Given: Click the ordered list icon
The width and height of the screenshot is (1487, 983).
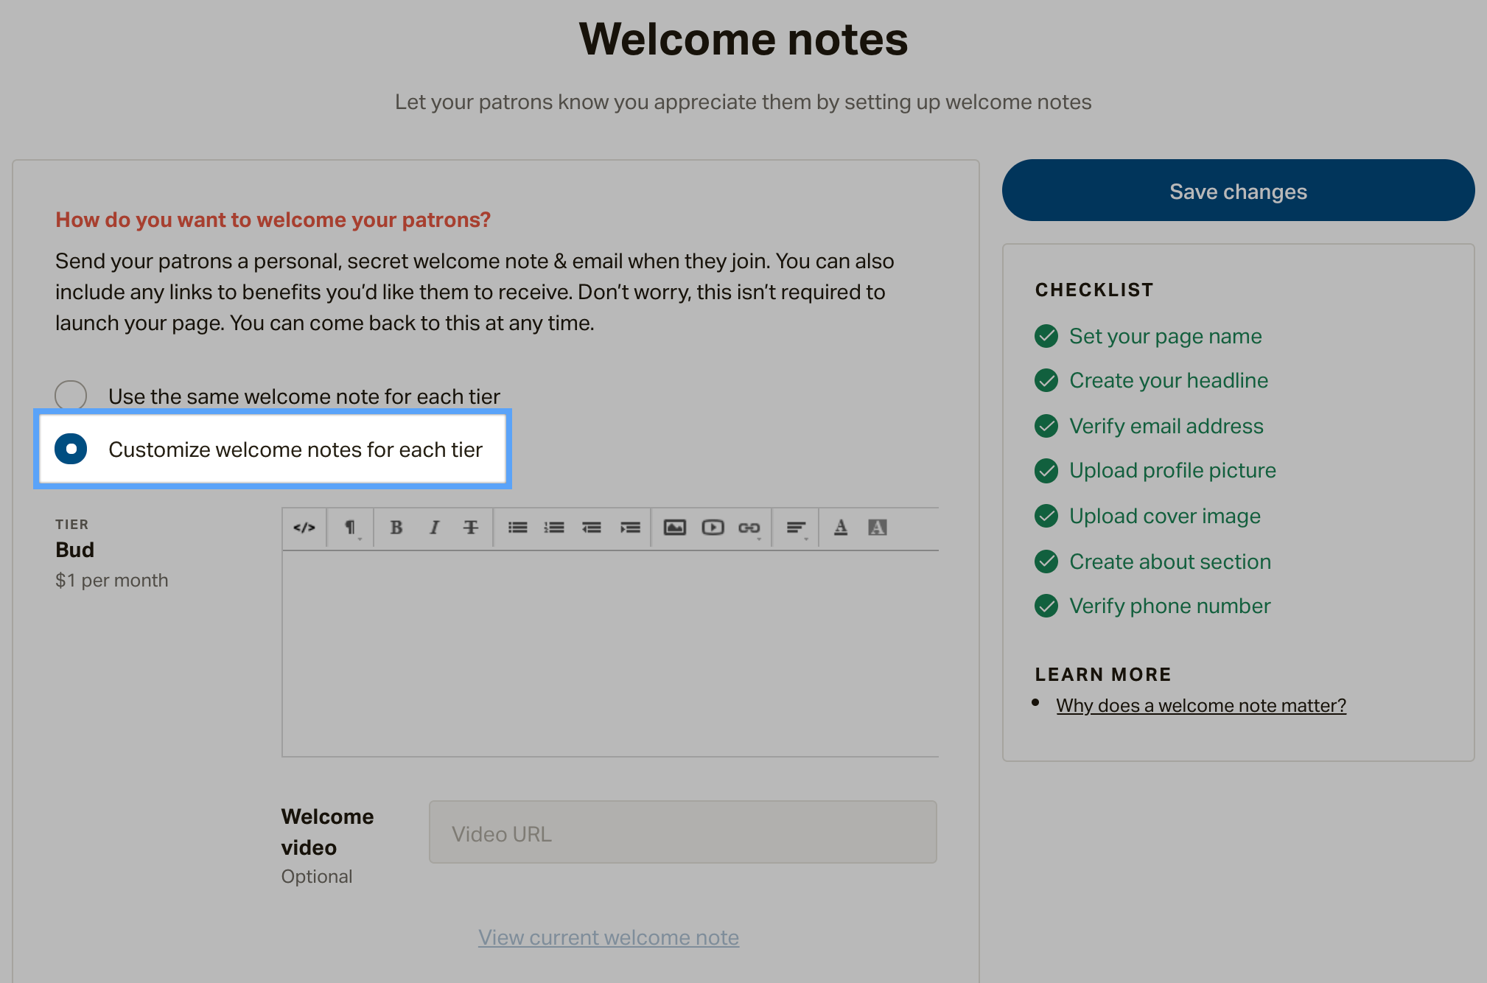Looking at the screenshot, I should (x=553, y=527).
